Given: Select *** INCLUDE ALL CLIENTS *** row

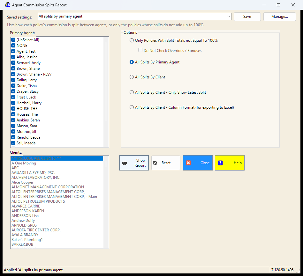Looking at the screenshot, I should tap(57, 158).
